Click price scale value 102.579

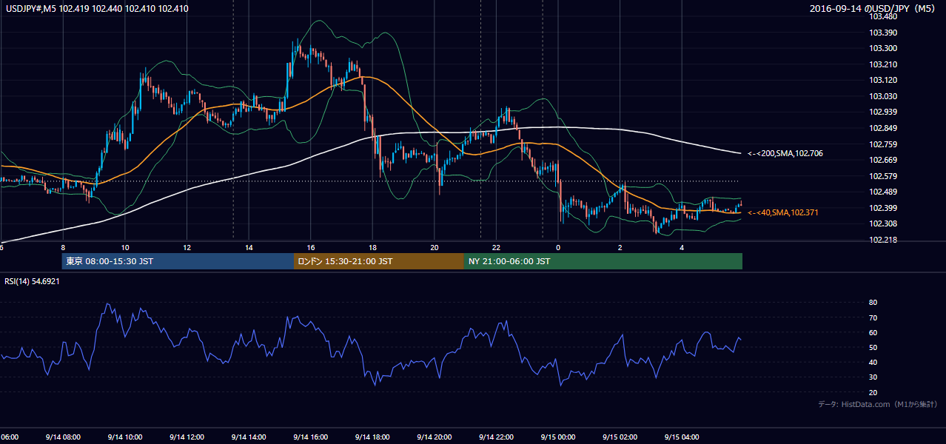point(882,176)
